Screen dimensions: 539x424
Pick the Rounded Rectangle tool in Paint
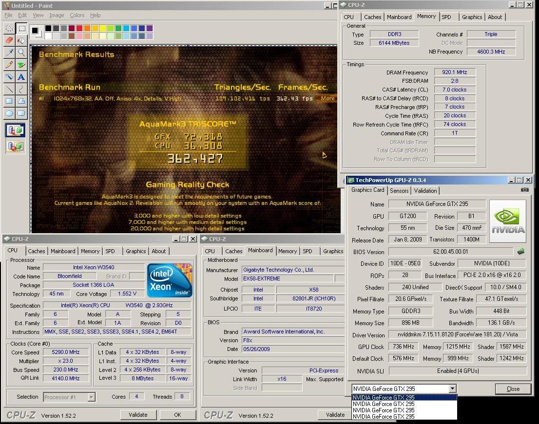(x=21, y=113)
